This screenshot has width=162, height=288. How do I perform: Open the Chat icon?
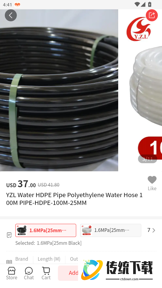coord(29,273)
